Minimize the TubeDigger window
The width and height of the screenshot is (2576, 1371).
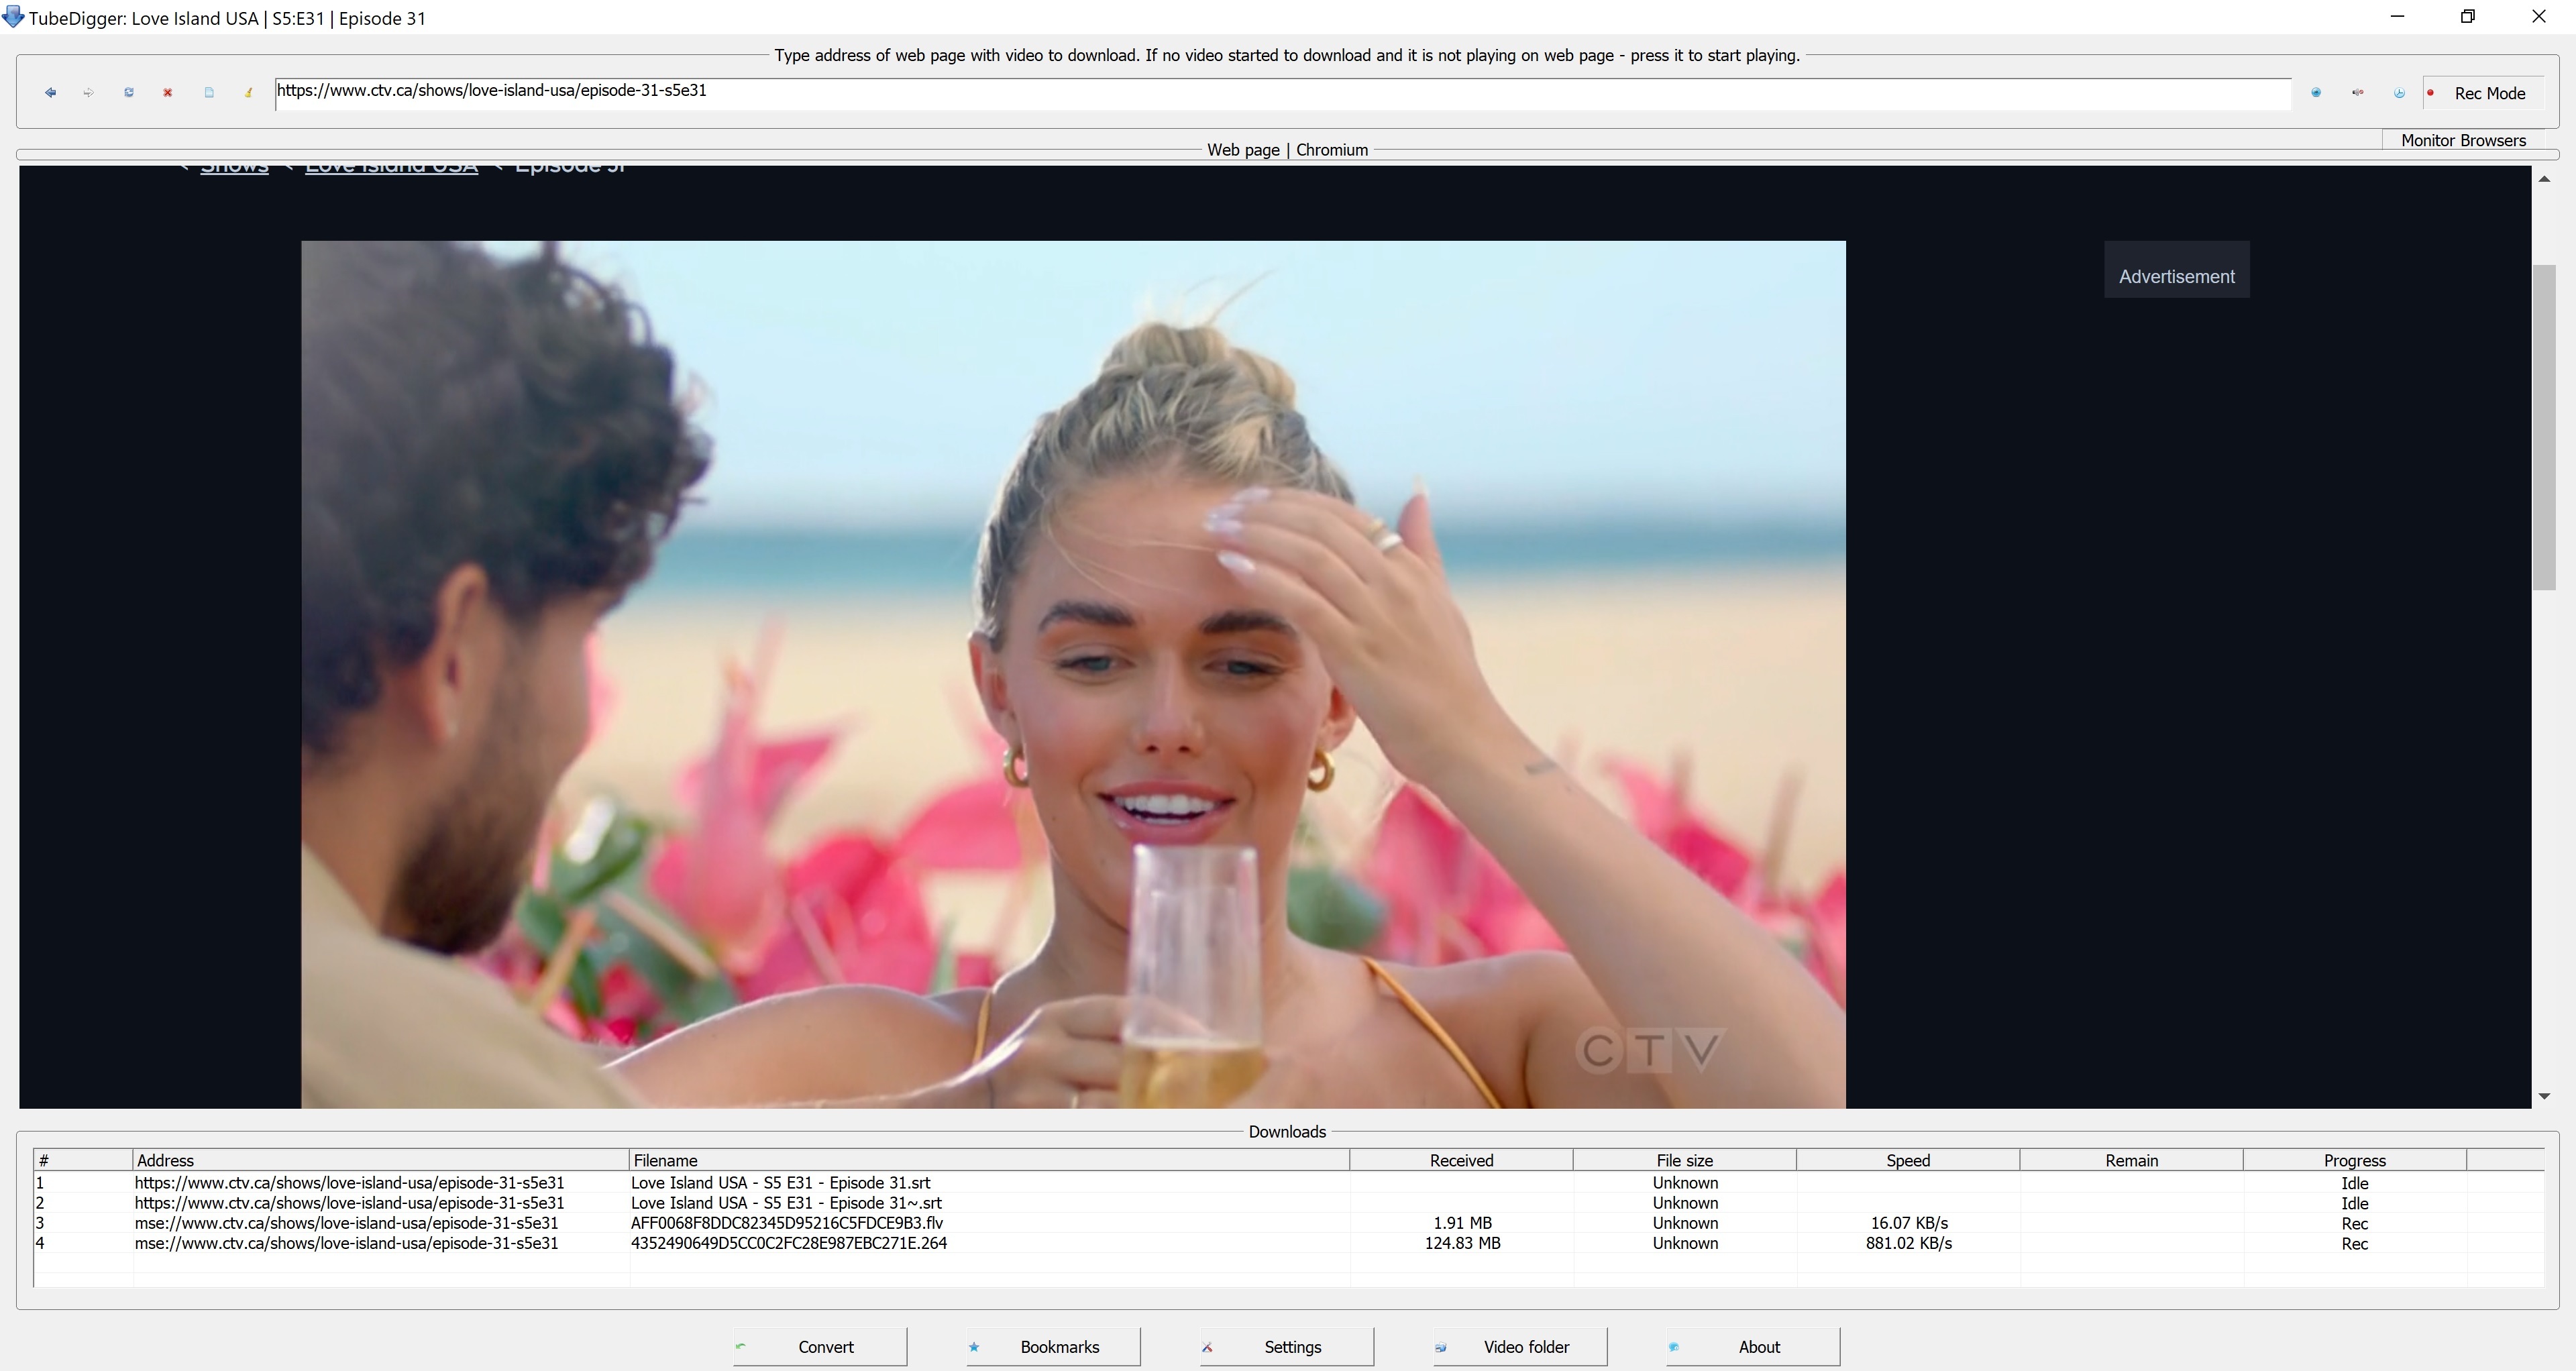[x=2397, y=16]
